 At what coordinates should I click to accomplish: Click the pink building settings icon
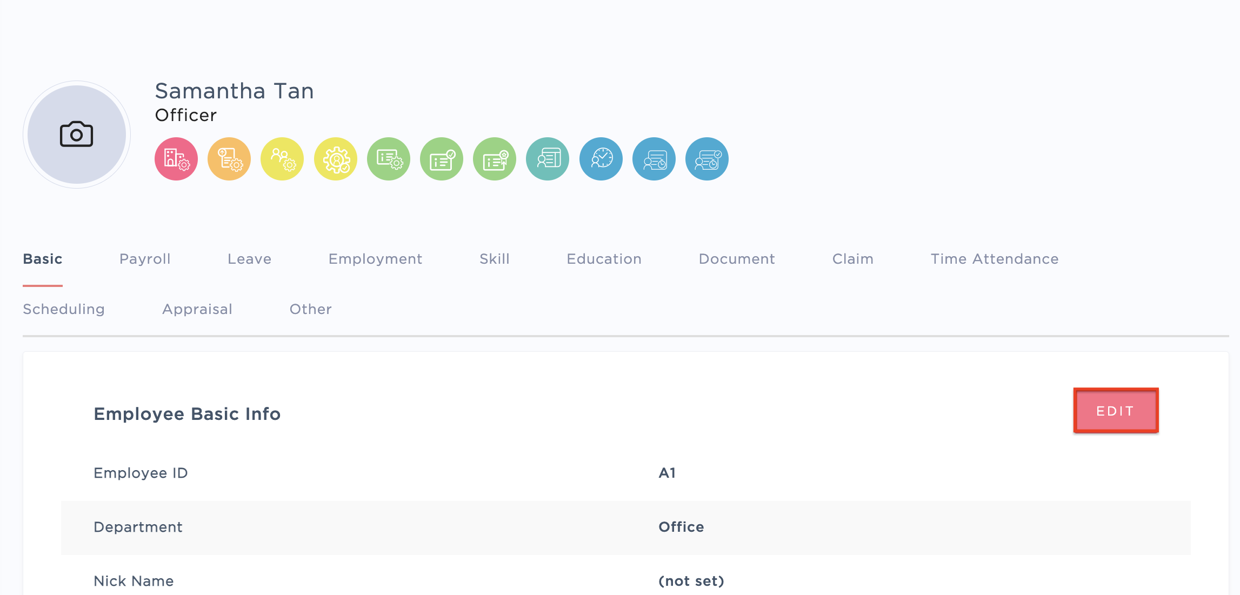pyautogui.click(x=176, y=159)
